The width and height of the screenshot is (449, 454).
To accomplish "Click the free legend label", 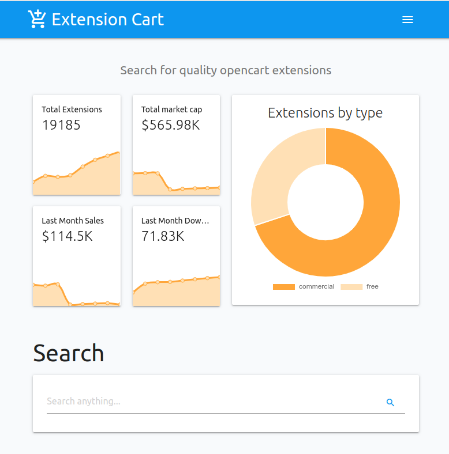I will click(372, 286).
